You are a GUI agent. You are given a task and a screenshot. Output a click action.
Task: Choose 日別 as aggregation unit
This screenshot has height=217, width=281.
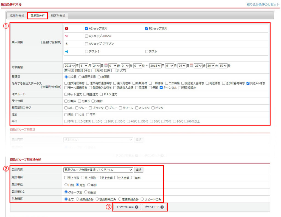click(66, 185)
